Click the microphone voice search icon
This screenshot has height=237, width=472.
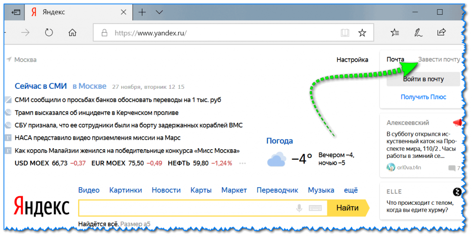pyautogui.click(x=299, y=208)
